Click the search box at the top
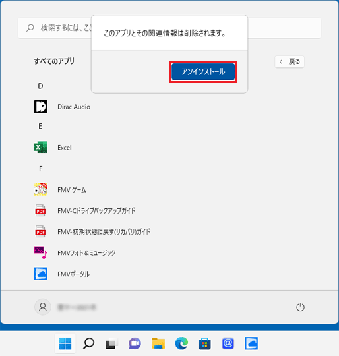339x356 pixels. 169,28
